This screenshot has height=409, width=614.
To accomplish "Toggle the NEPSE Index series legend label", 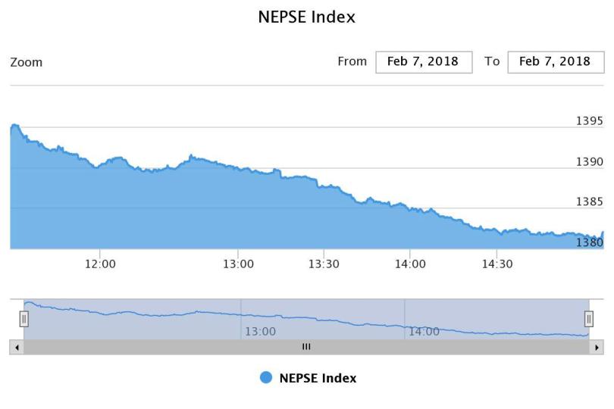I will [318, 378].
